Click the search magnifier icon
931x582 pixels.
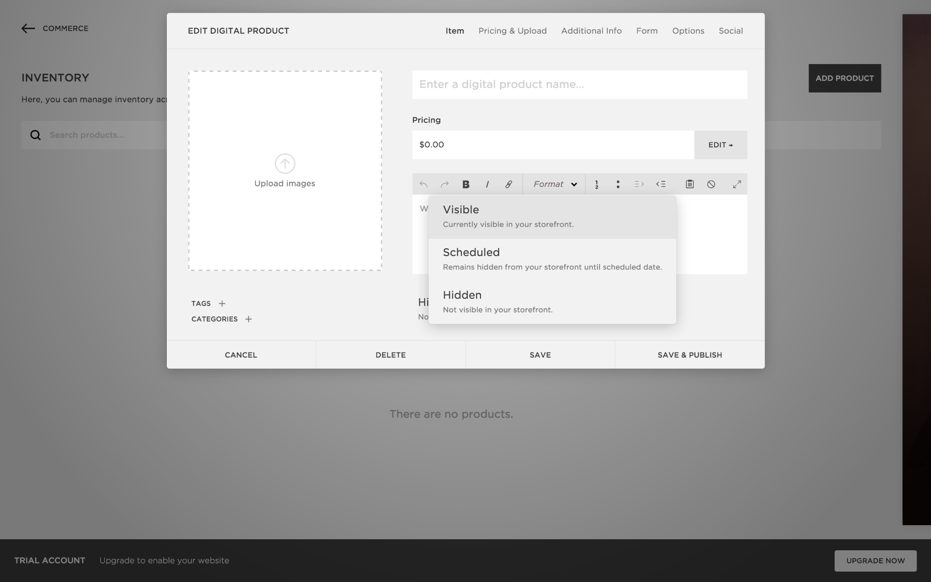[35, 135]
